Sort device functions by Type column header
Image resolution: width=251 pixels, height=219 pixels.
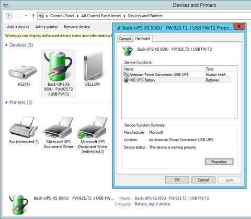218,69
